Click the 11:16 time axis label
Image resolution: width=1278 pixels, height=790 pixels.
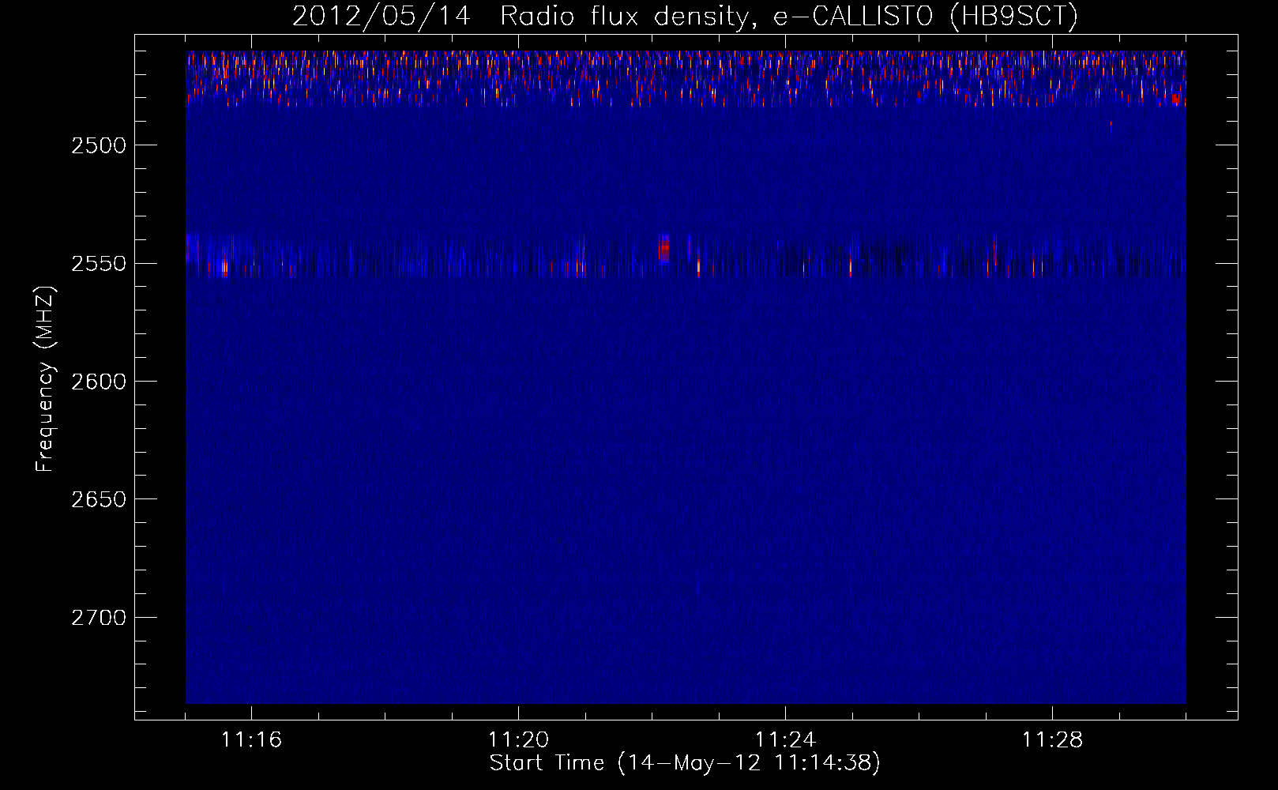[x=251, y=739]
